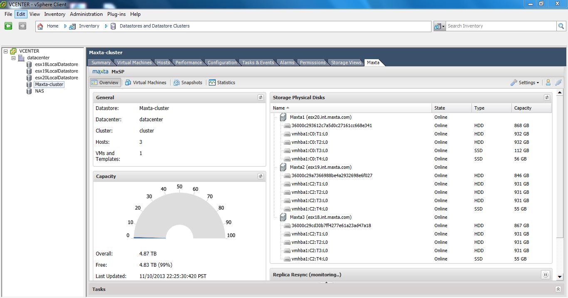Screen dimensions: 568x298
Task: Select the NAS datastore in tree
Action: pyautogui.click(x=39, y=91)
